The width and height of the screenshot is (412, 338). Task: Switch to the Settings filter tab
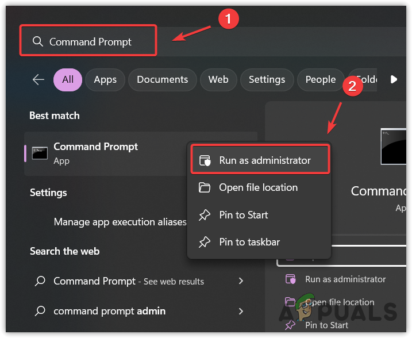click(267, 80)
